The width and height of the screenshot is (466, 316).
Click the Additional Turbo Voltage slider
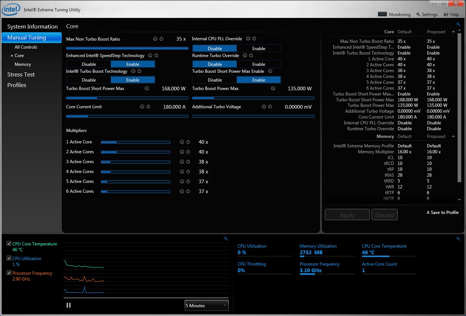[x=253, y=116]
